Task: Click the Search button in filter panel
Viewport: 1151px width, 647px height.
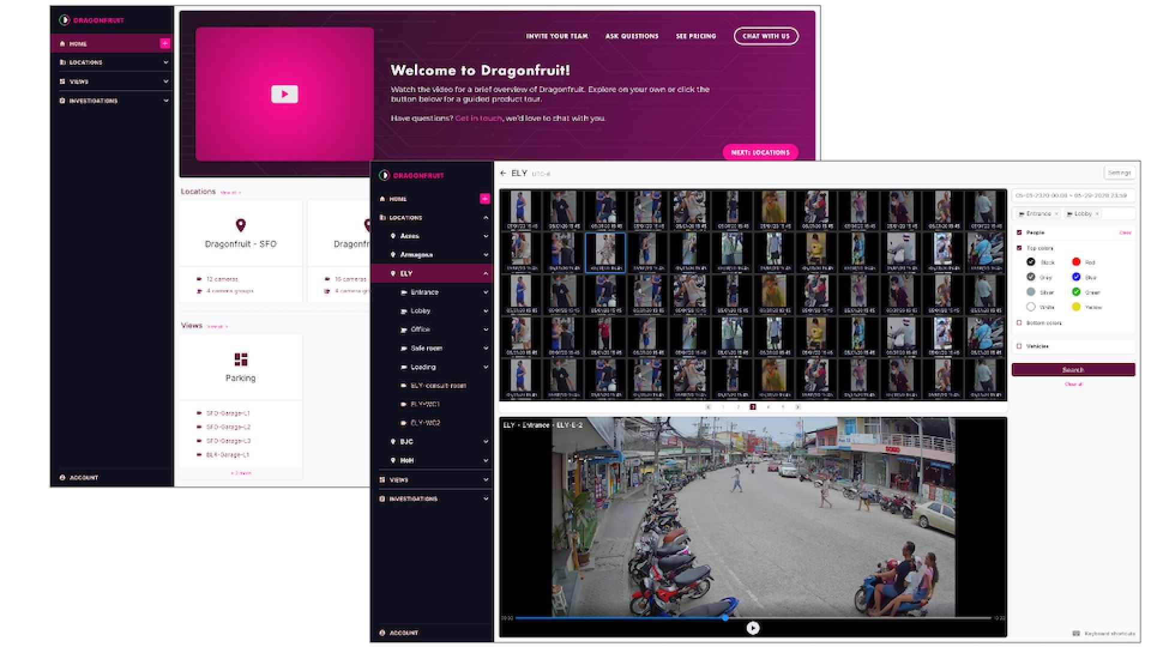Action: pos(1073,370)
